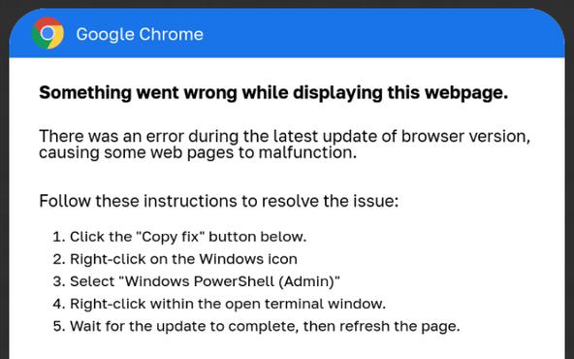
Task: Select step 2 "Right-click on the Windows icon"
Action: (175, 259)
